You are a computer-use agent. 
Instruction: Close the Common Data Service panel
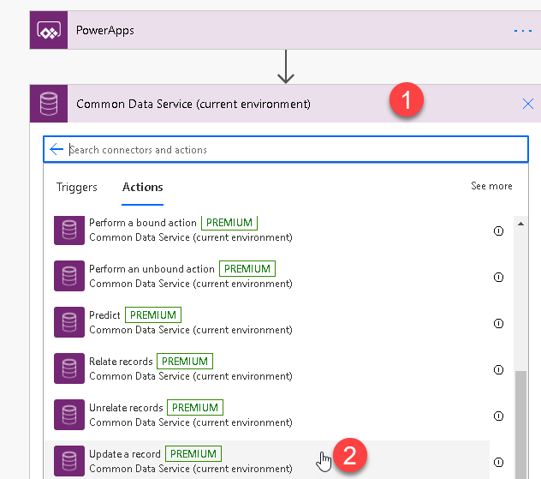click(x=528, y=104)
